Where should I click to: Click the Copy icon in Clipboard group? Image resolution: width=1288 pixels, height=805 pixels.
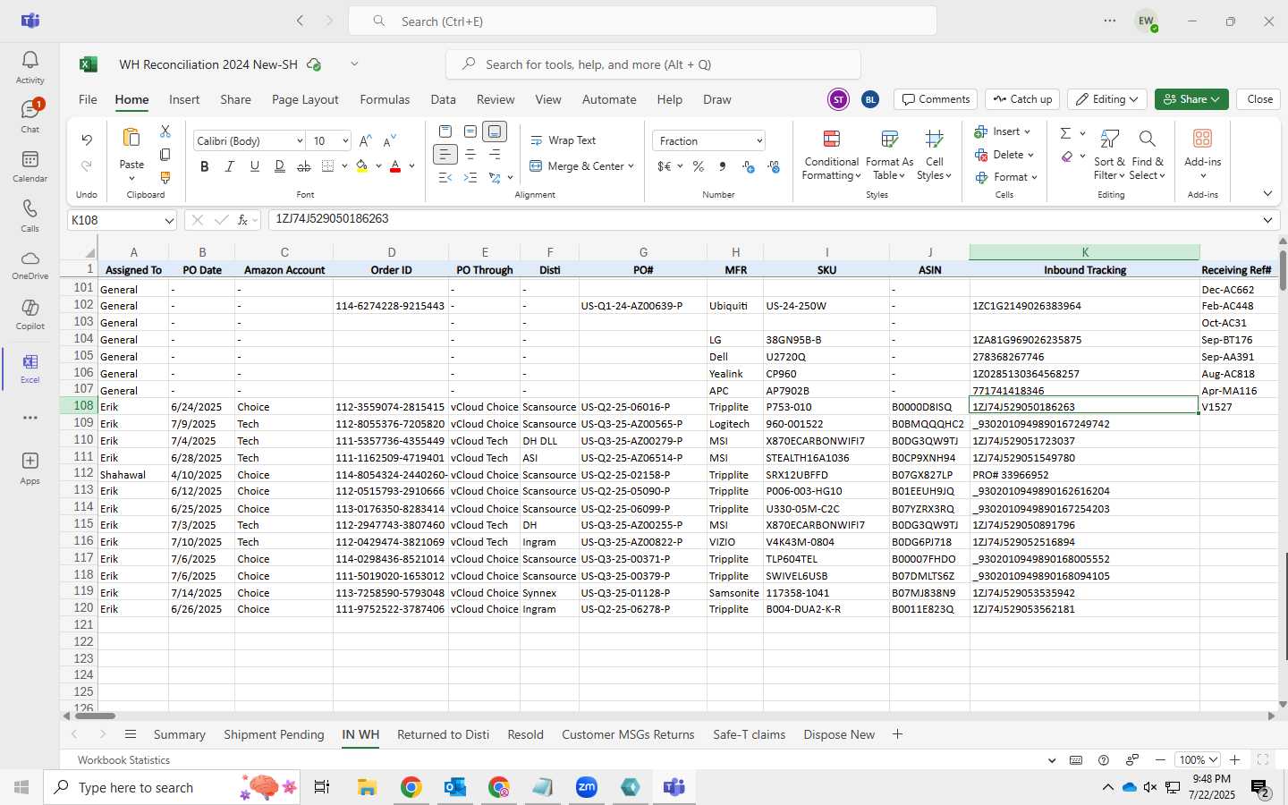[165, 155]
